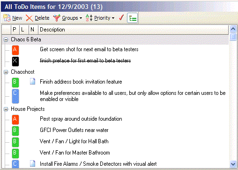Click the vertical scrollbar thumb
238x170 pixels.
[233, 37]
